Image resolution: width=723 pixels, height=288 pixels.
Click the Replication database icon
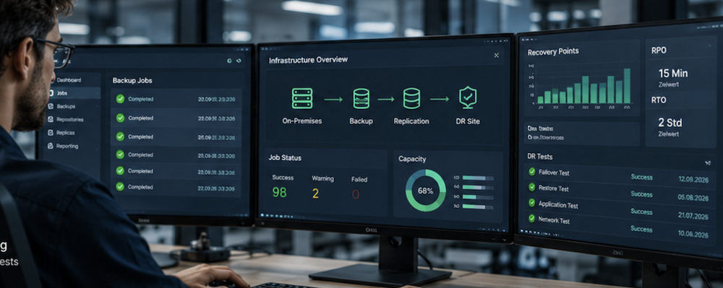(411, 98)
